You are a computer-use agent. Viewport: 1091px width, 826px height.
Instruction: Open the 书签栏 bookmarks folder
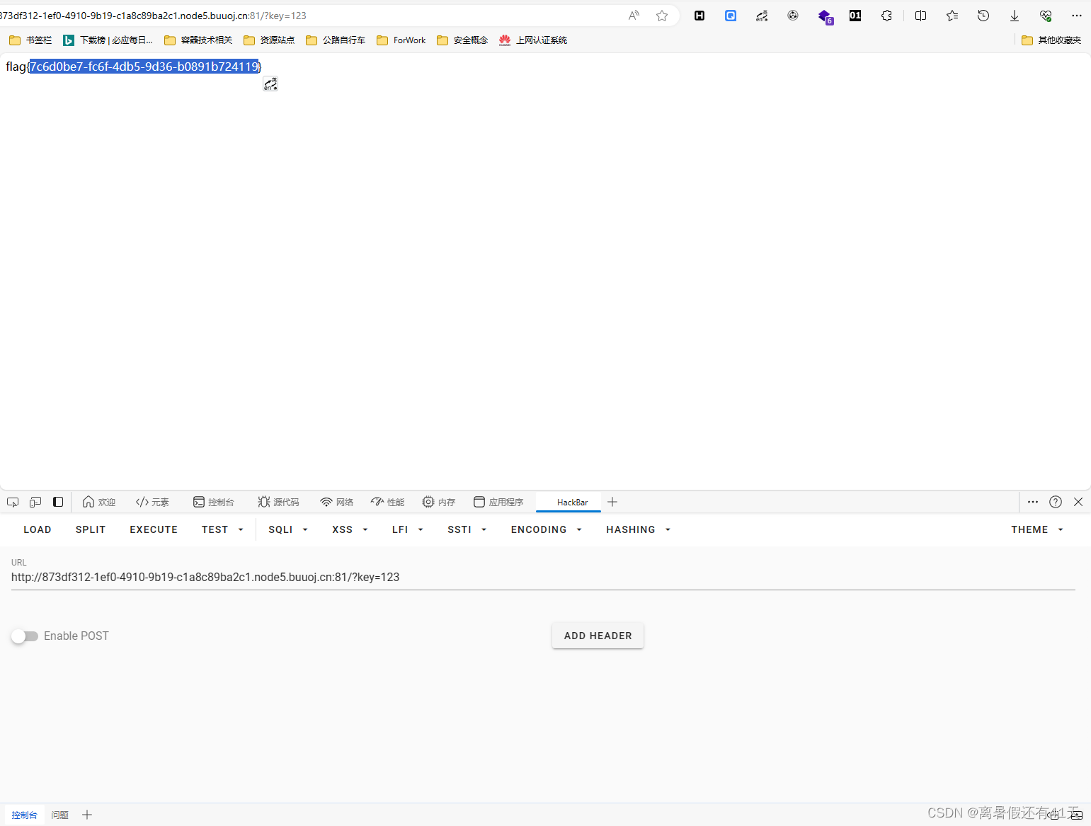(x=30, y=40)
